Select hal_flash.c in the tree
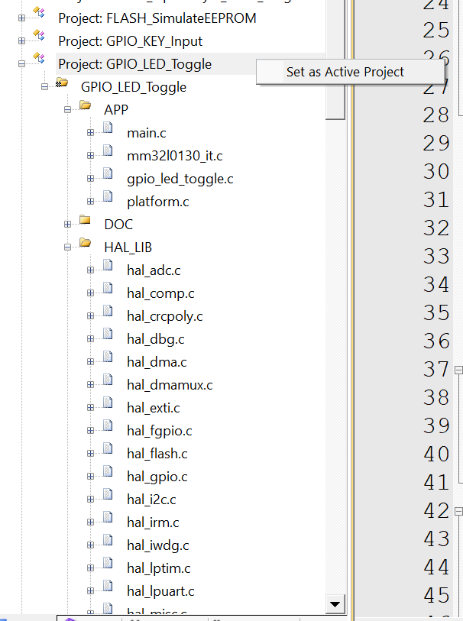The height and width of the screenshot is (621, 463). click(157, 454)
